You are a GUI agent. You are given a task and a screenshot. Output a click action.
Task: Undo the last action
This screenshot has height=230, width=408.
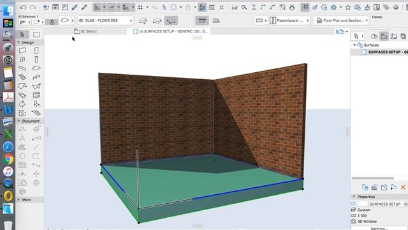coord(23,7)
